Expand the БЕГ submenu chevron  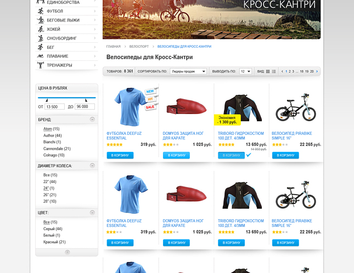(95, 47)
